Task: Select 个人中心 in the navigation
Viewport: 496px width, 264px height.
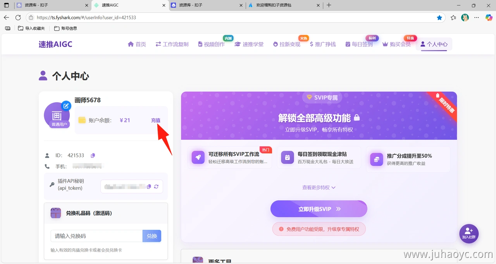Action: pyautogui.click(x=434, y=44)
